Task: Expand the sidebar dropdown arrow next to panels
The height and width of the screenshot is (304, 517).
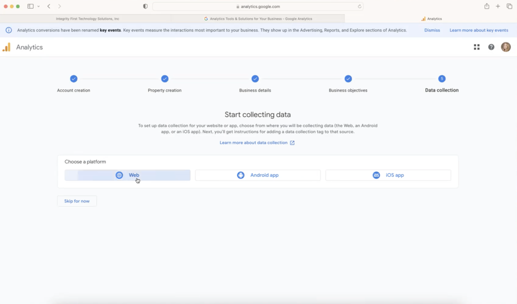Action: pyautogui.click(x=38, y=6)
